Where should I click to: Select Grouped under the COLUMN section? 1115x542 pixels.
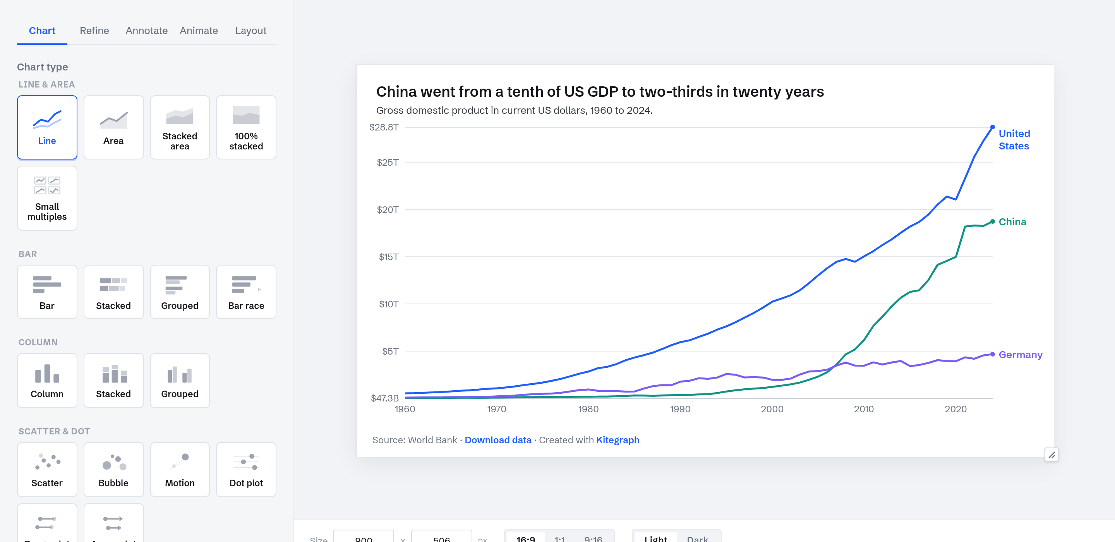(x=180, y=380)
